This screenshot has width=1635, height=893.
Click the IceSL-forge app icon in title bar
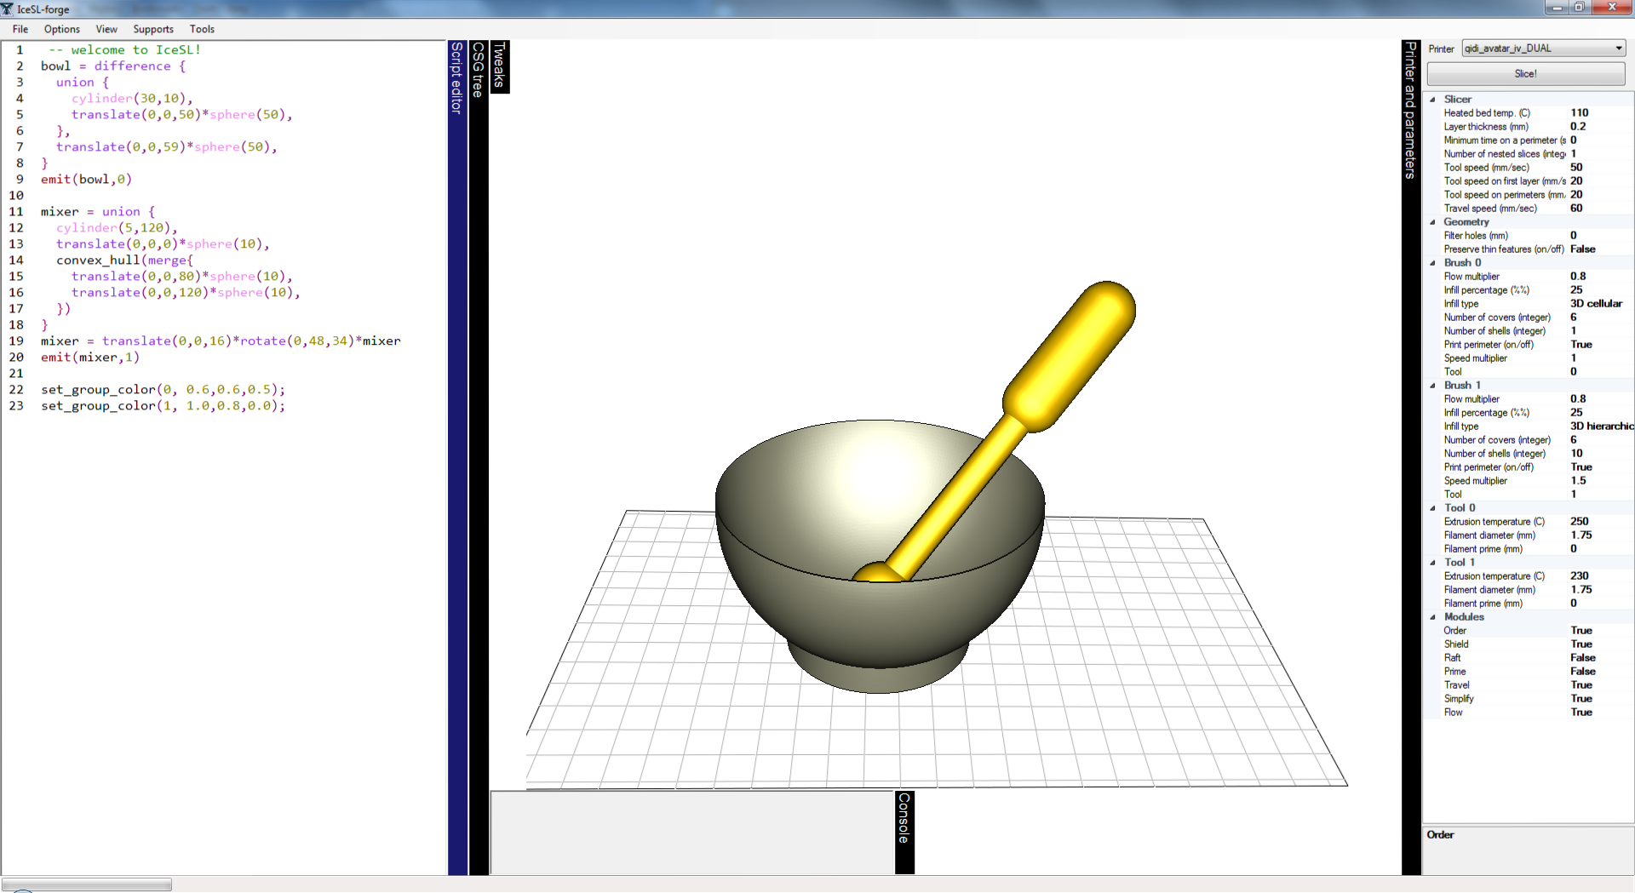click(x=7, y=9)
